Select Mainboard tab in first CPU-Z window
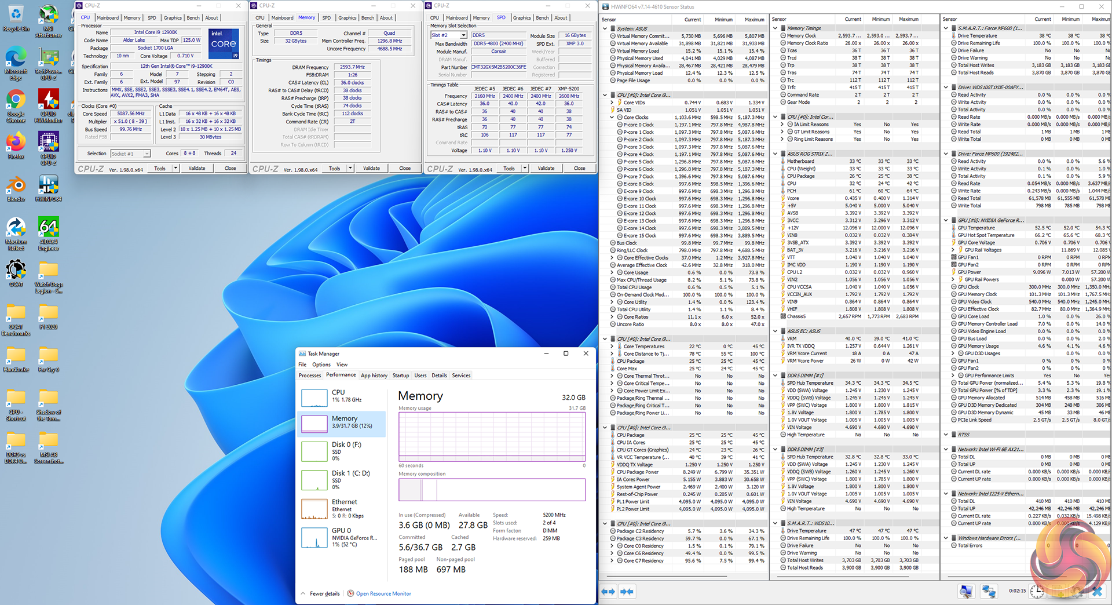 (x=108, y=18)
